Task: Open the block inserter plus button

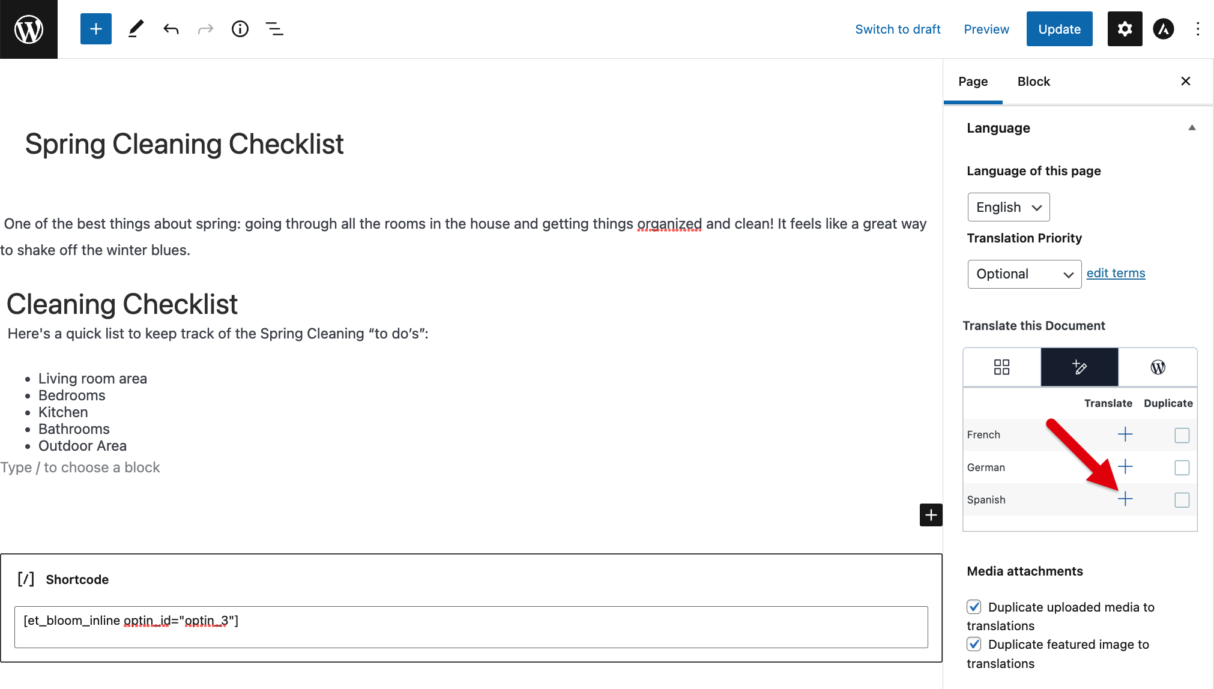Action: point(96,29)
